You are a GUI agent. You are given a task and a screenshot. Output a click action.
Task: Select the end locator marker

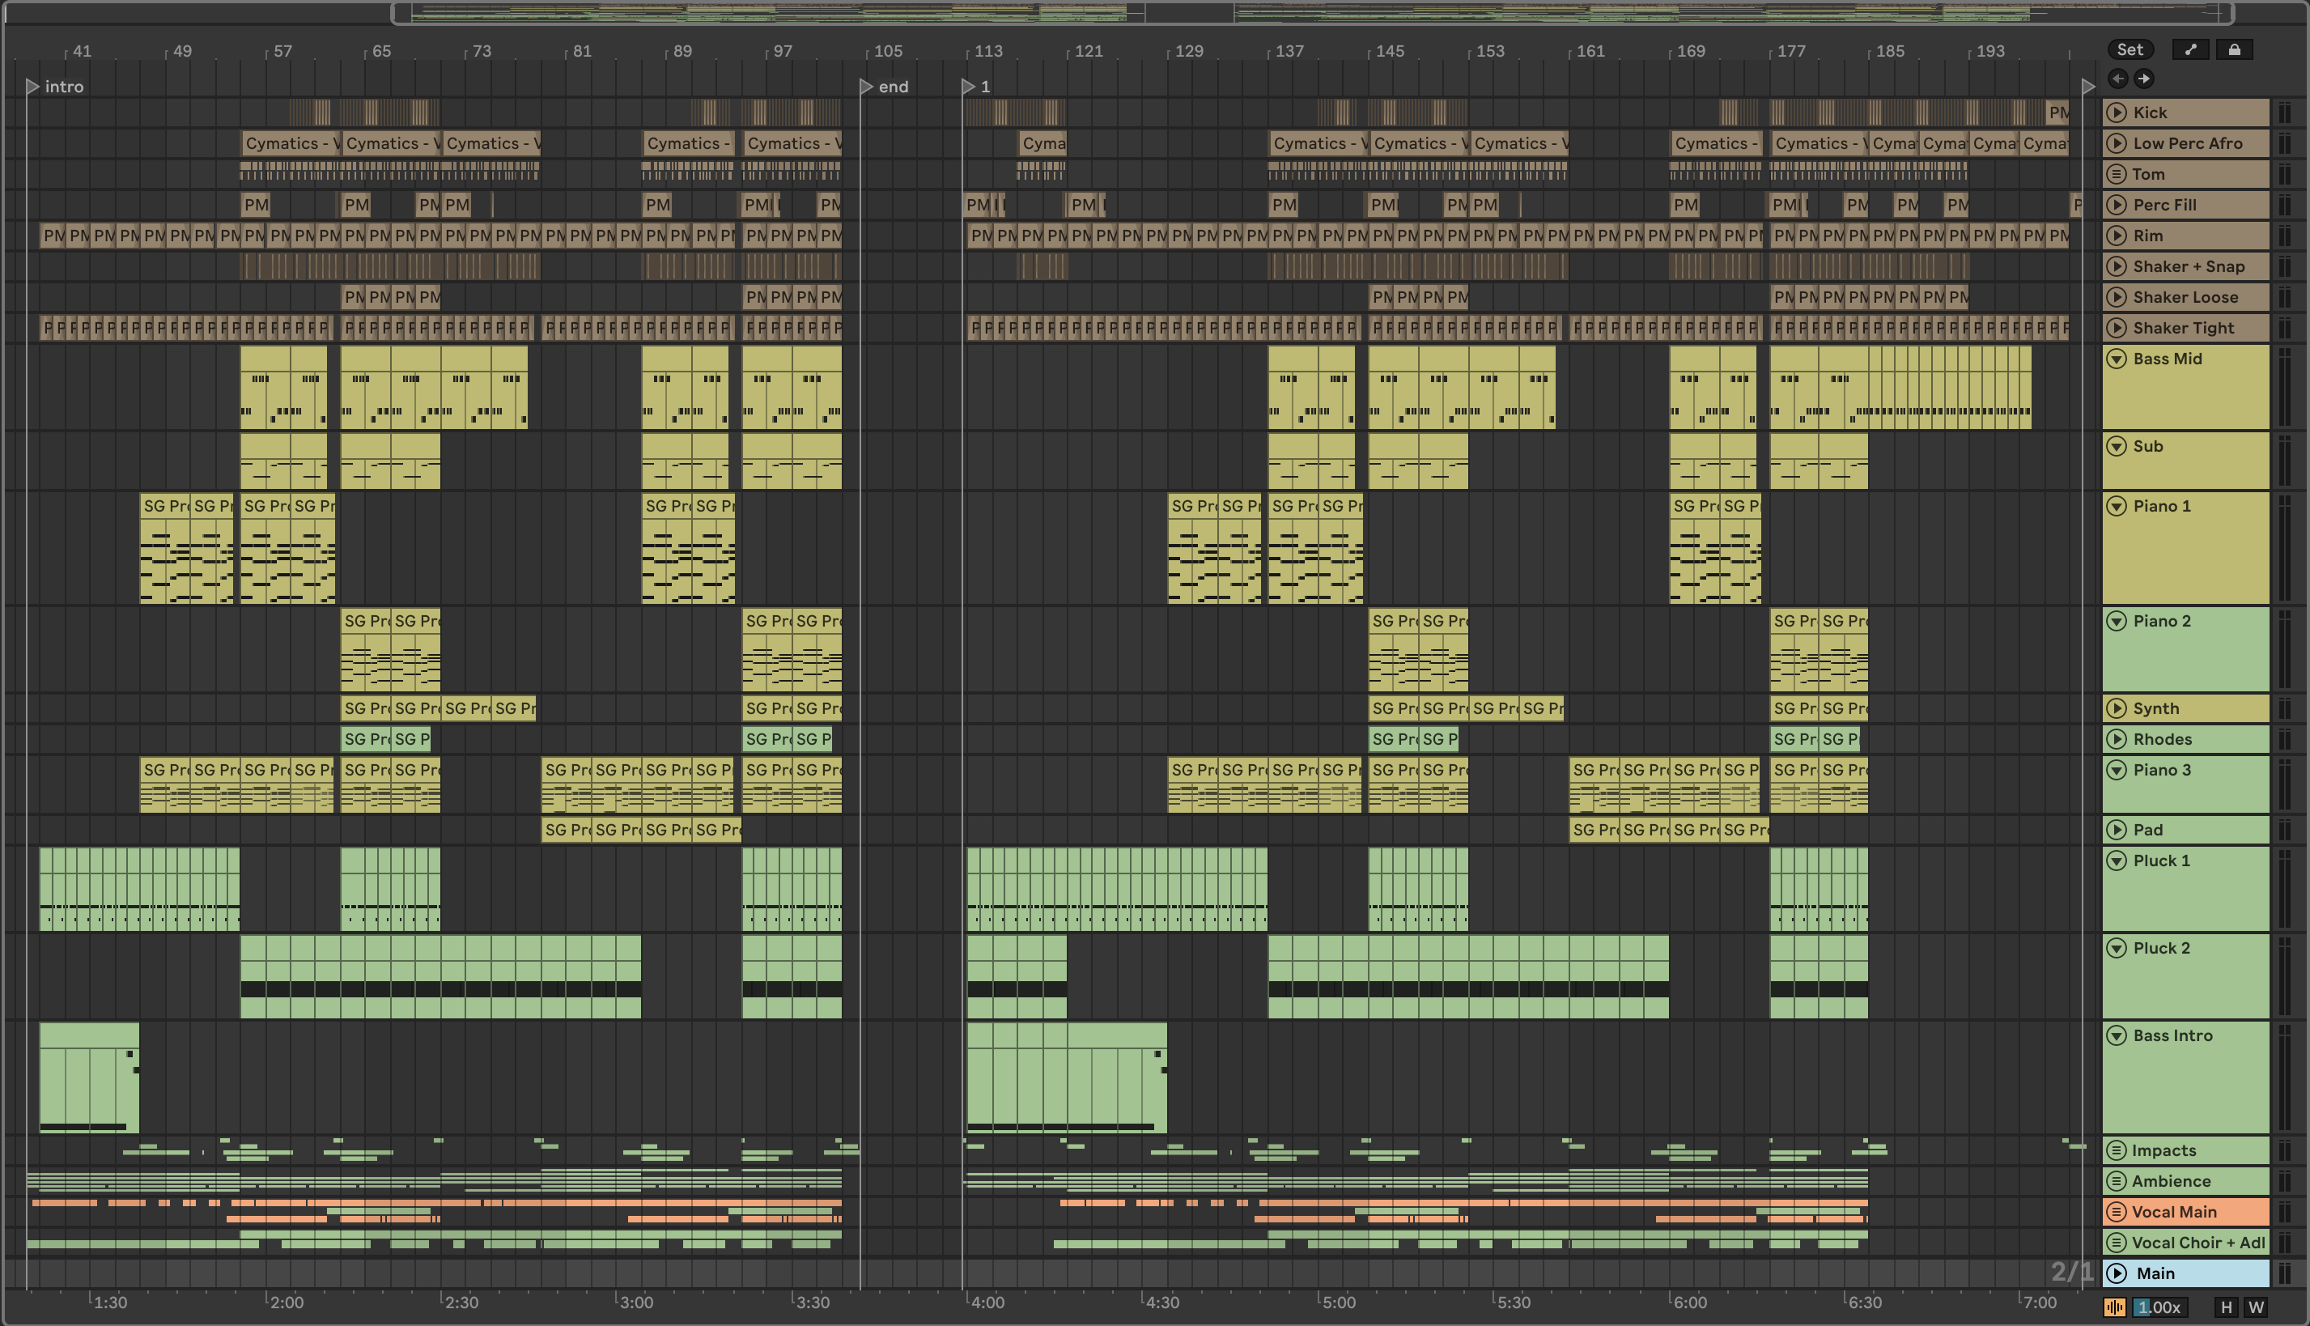[867, 87]
